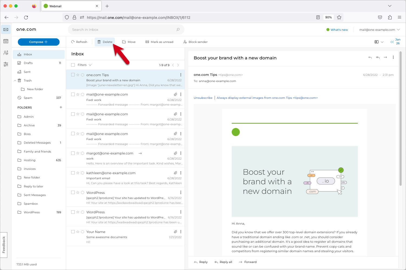Open the settings sliders icon in sidebar

(x=6, y=64)
